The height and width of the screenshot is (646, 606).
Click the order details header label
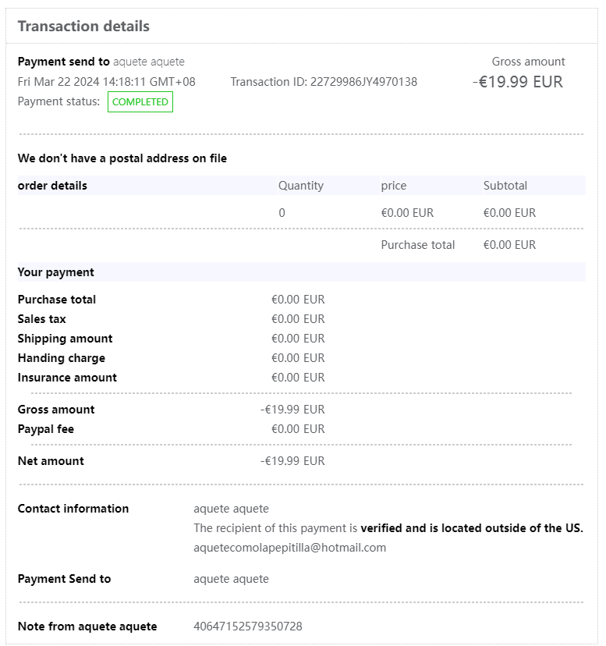pyautogui.click(x=52, y=186)
